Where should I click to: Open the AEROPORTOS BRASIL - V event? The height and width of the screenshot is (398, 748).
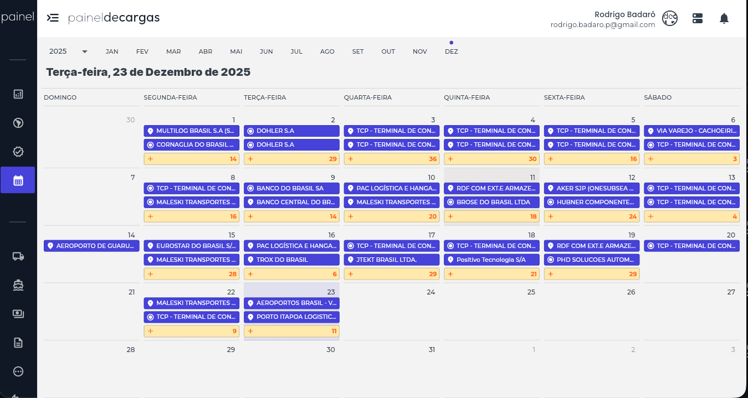coord(291,303)
